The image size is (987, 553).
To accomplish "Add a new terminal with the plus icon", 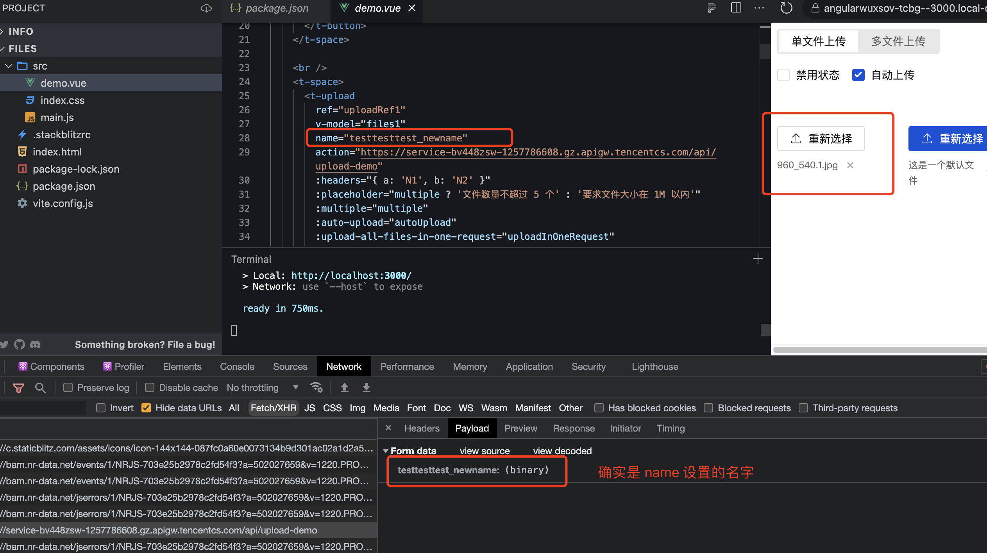I will pyautogui.click(x=758, y=258).
